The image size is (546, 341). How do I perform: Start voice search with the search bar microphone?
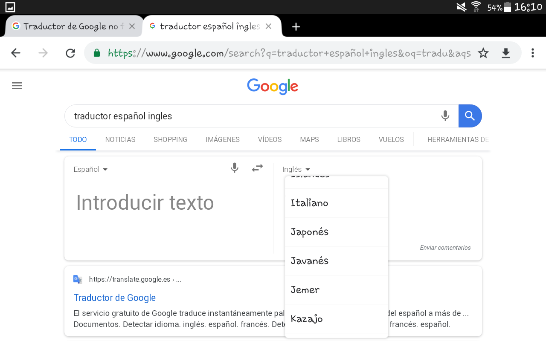click(x=445, y=116)
